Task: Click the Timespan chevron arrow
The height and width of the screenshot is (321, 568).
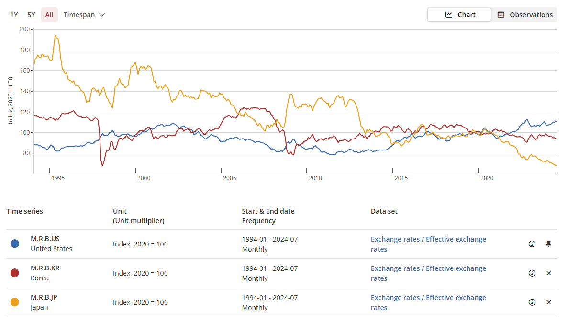Action: 102,15
